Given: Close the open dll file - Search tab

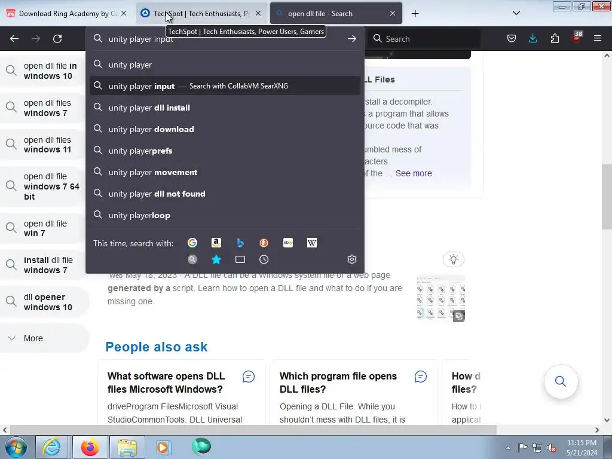Looking at the screenshot, I should tap(393, 13).
